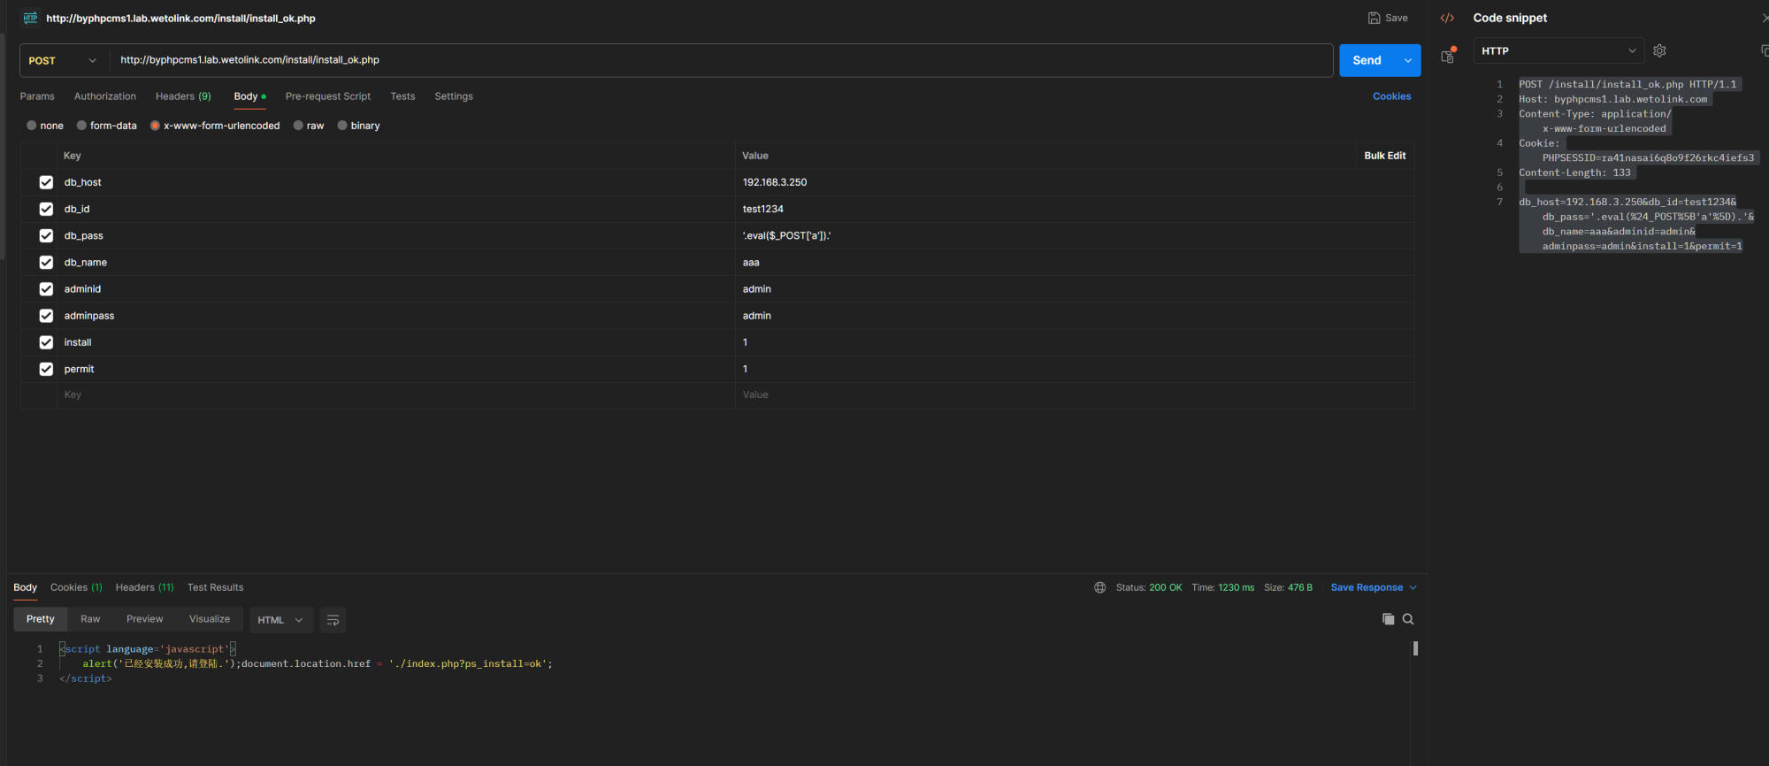Click the empty Key input field
This screenshot has width=1769, height=766.
[396, 395]
